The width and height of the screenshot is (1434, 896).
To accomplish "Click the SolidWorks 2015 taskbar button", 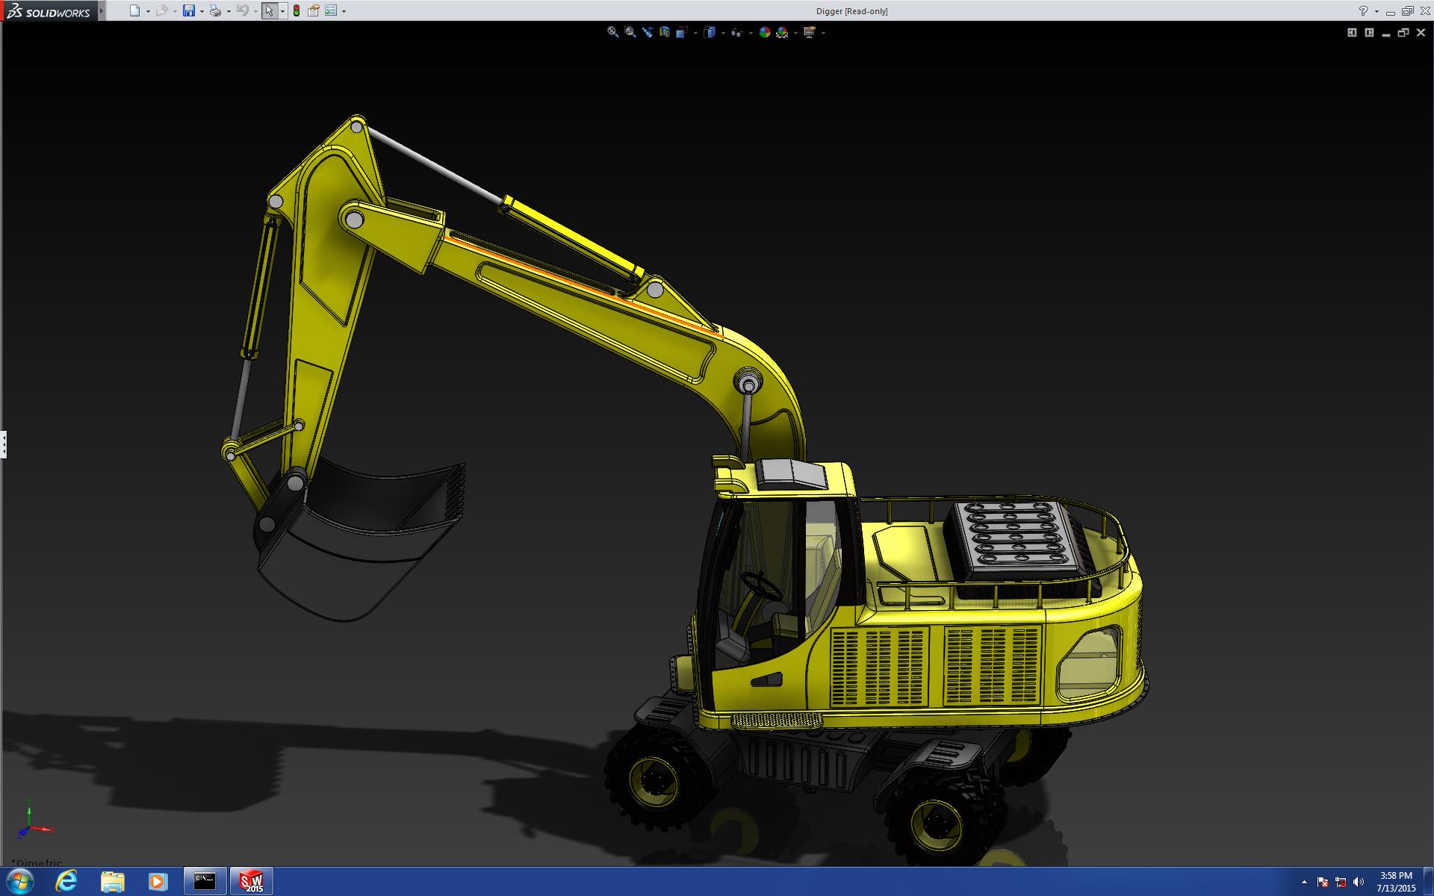I will click(252, 881).
